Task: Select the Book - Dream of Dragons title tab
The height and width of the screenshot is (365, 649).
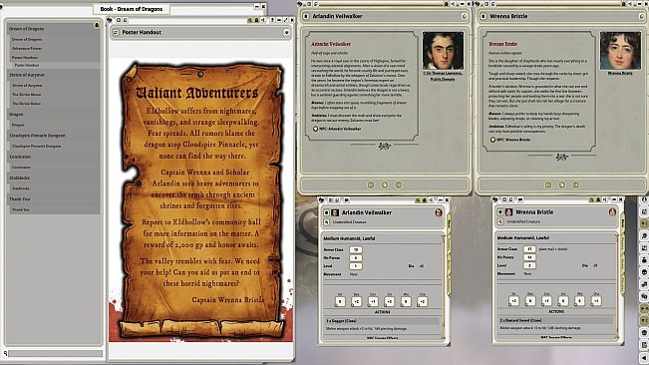Action: (132, 9)
